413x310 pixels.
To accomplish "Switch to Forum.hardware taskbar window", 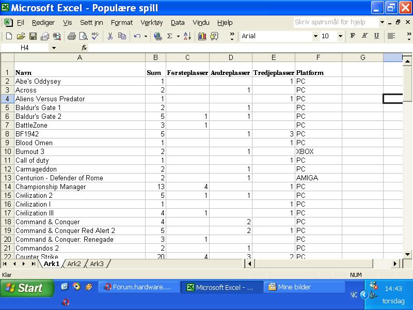I will 139,287.
